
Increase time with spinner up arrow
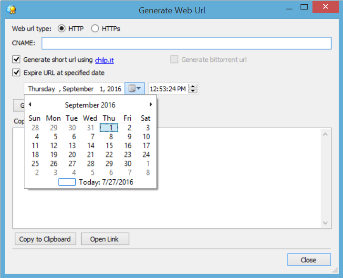(x=193, y=86)
